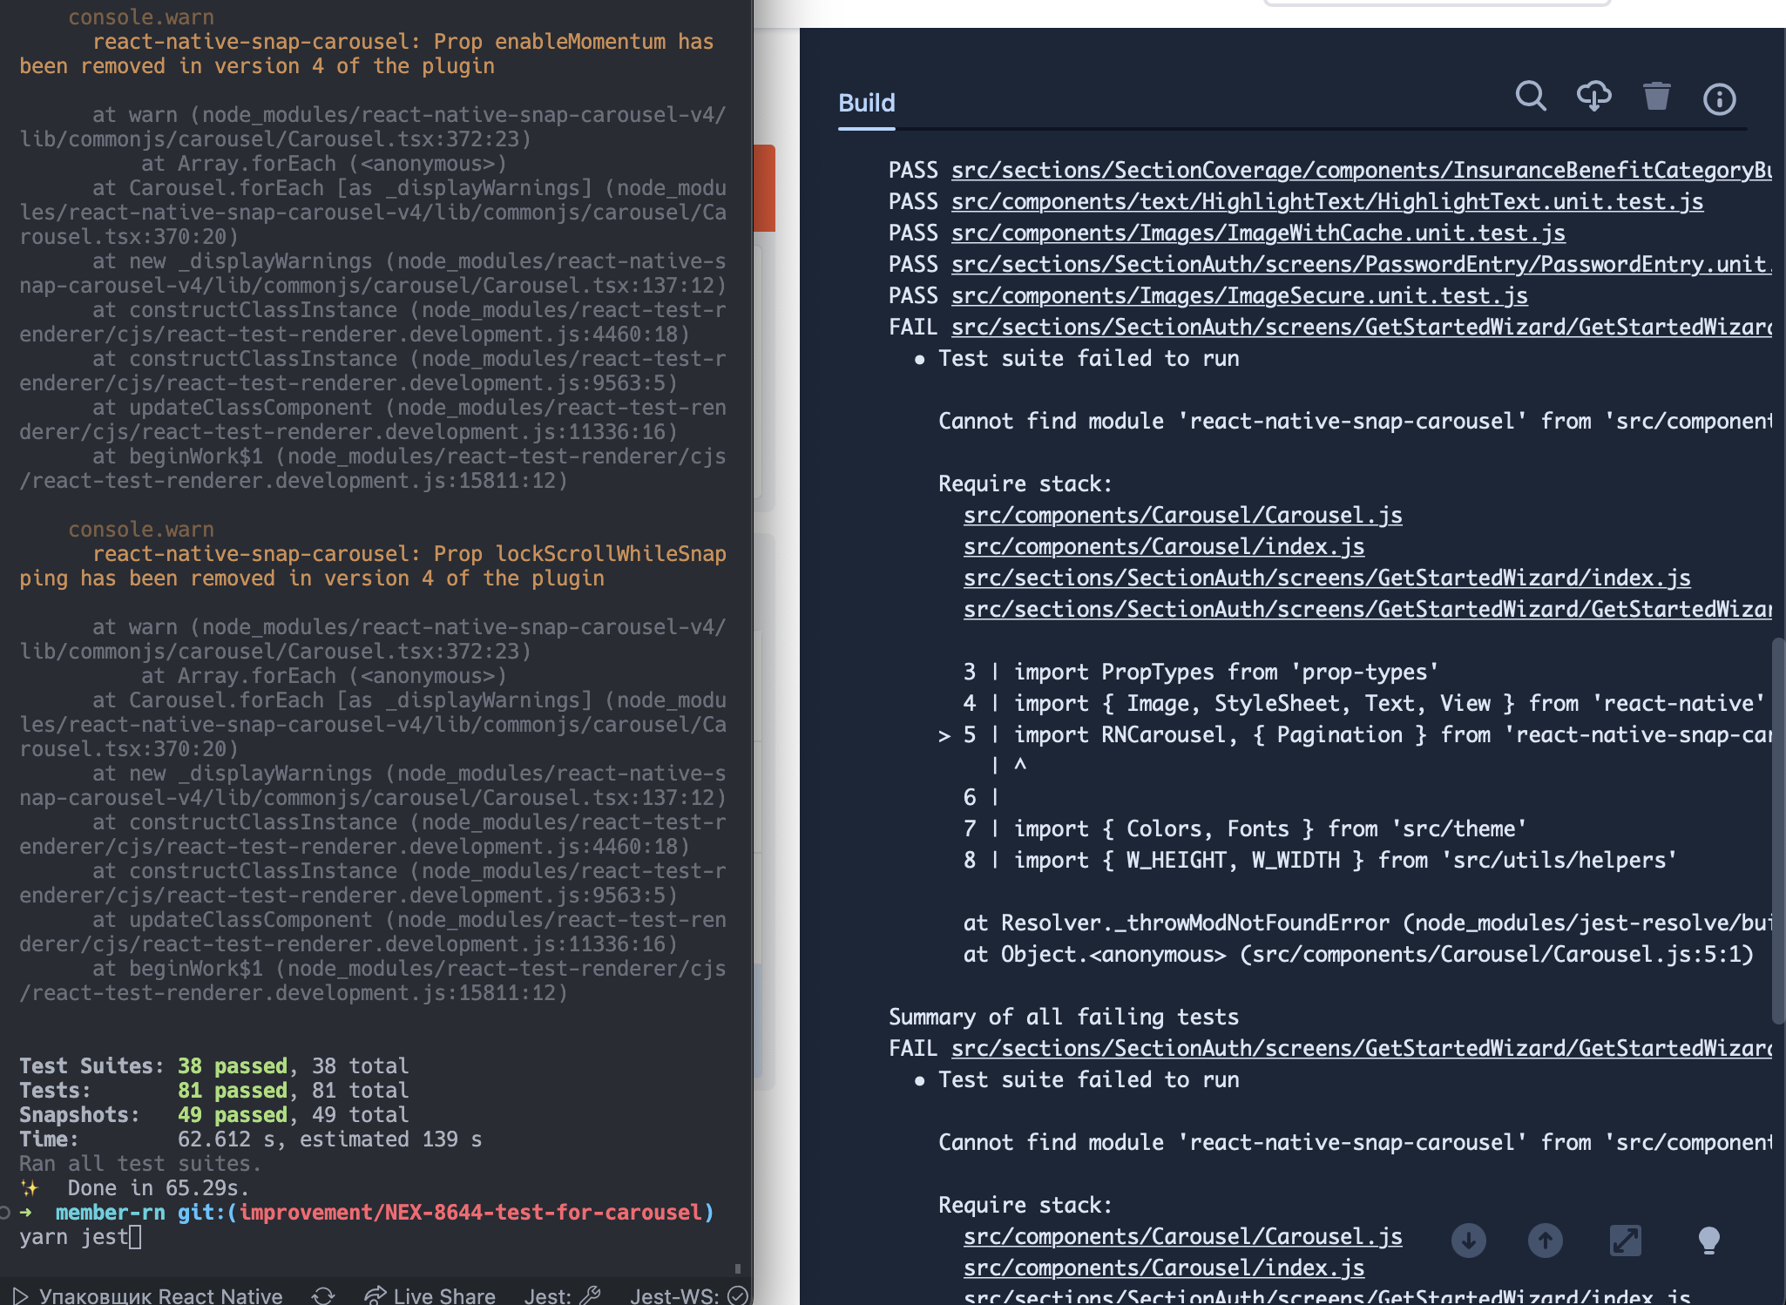Open ImageSecure.unit.test.js test result
The height and width of the screenshot is (1305, 1786).
coord(1239,295)
